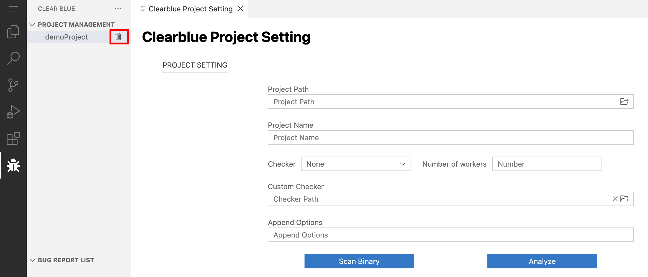Open the Run and Debug view
Image resolution: width=648 pixels, height=277 pixels.
pyautogui.click(x=13, y=111)
